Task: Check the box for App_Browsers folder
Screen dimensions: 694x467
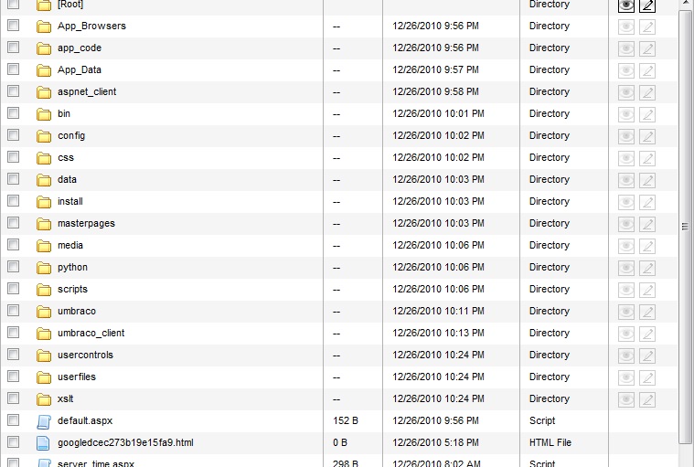Action: tap(14, 26)
